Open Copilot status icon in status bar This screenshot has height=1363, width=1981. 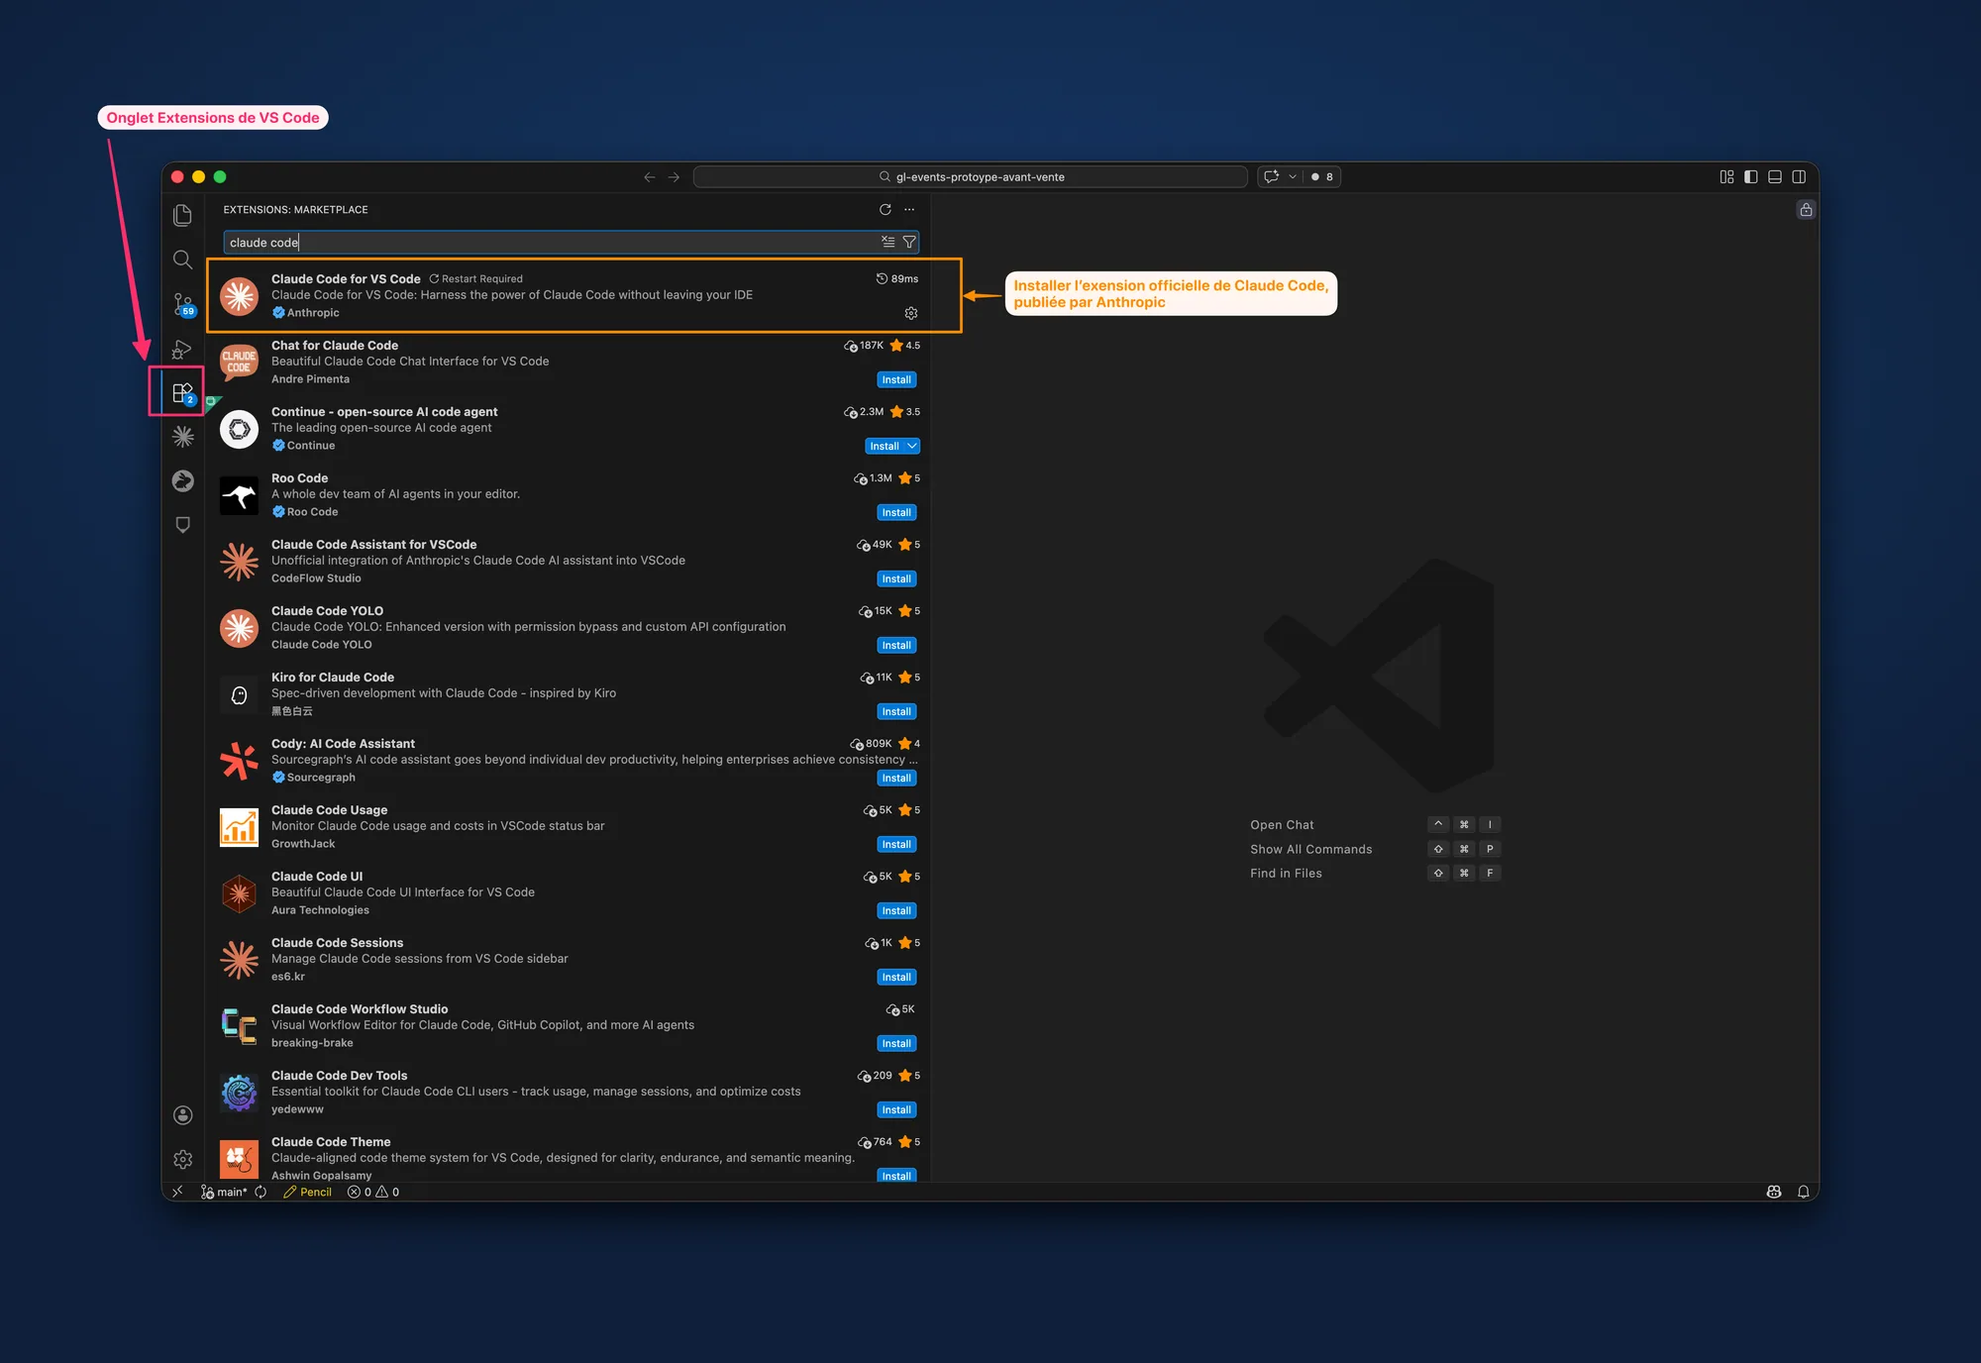pyautogui.click(x=1774, y=1192)
